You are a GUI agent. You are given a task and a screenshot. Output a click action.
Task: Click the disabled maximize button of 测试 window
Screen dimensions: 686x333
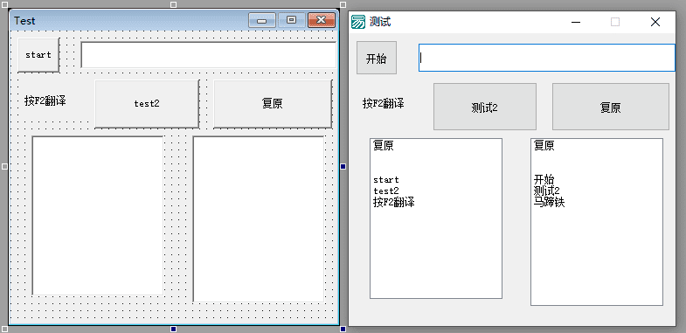615,22
